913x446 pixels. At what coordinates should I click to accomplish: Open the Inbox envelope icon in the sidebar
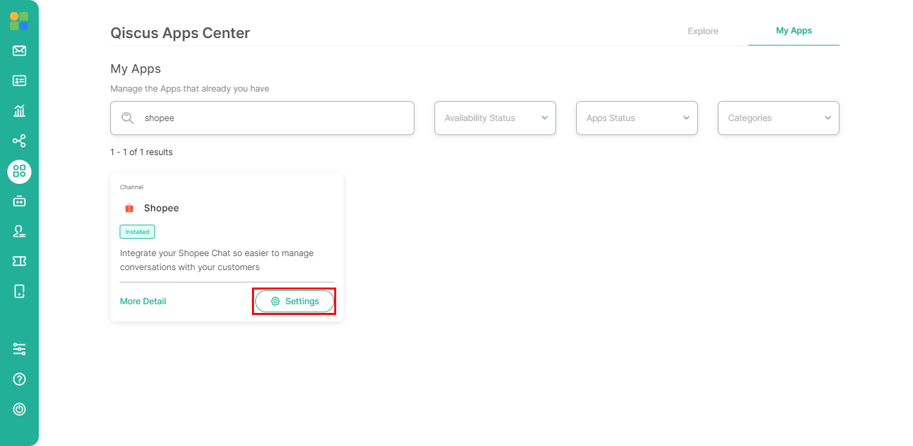(19, 51)
